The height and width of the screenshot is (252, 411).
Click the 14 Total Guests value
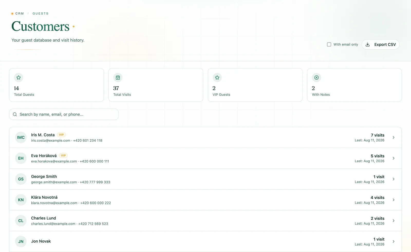pos(16,88)
